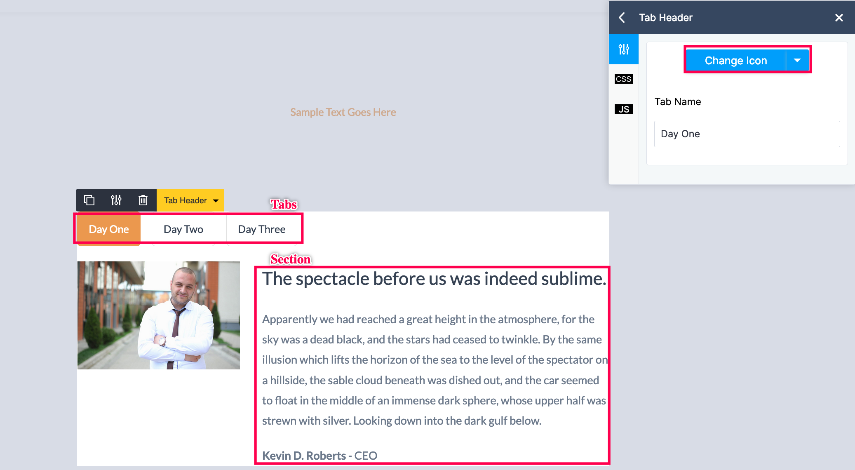This screenshot has width=855, height=470.
Task: Close the Tab Header panel
Action: [839, 18]
